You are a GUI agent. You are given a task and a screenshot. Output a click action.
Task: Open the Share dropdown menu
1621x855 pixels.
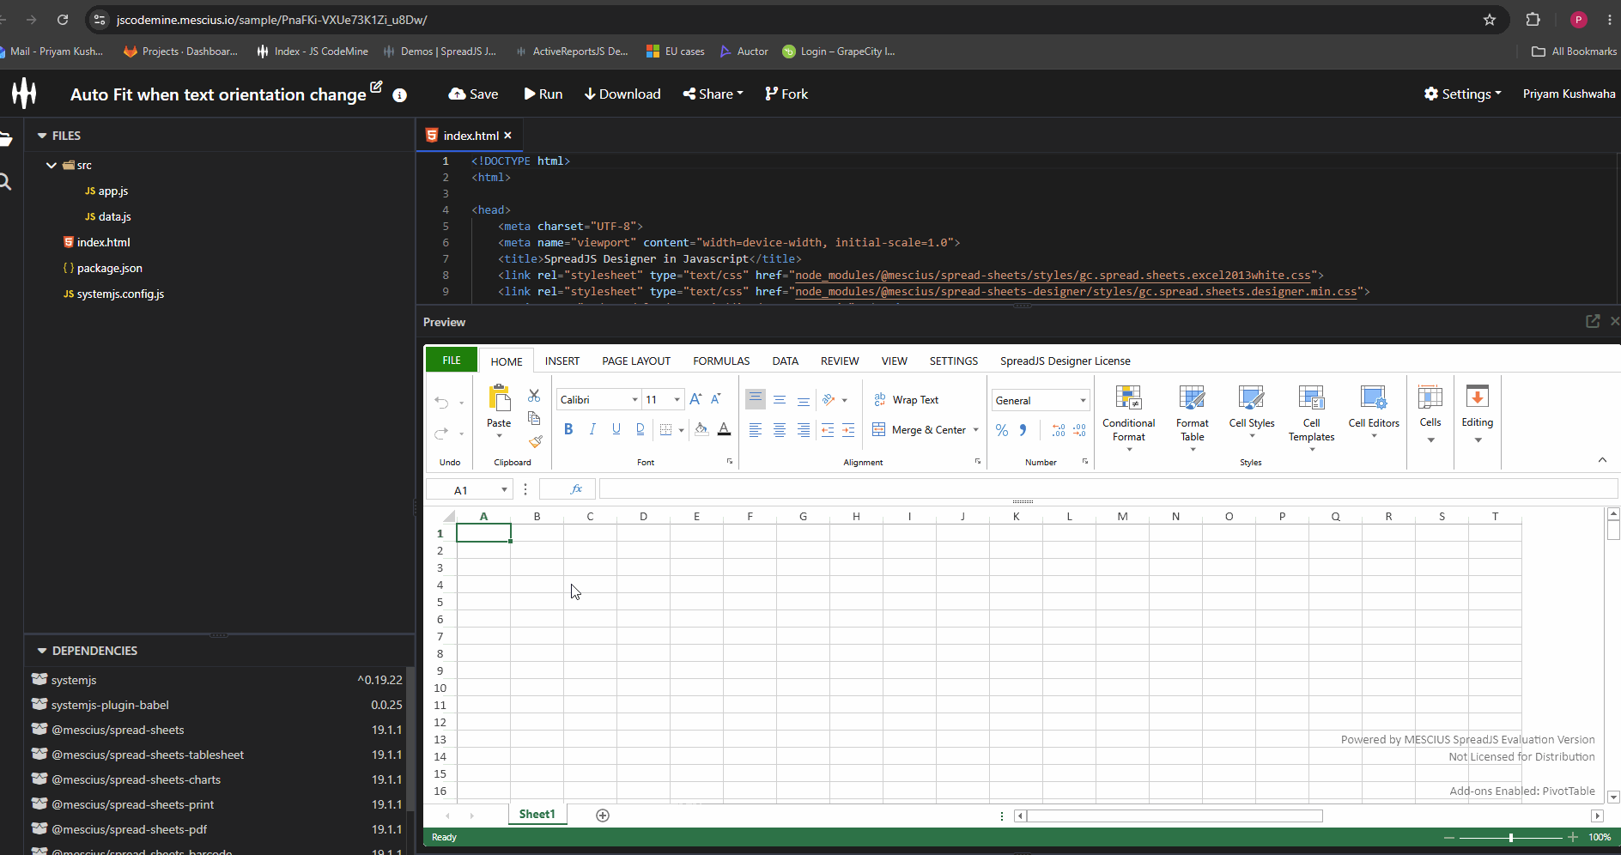pyautogui.click(x=713, y=94)
